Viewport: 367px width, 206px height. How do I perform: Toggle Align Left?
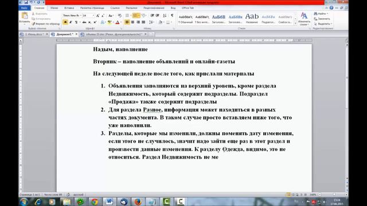(127, 22)
